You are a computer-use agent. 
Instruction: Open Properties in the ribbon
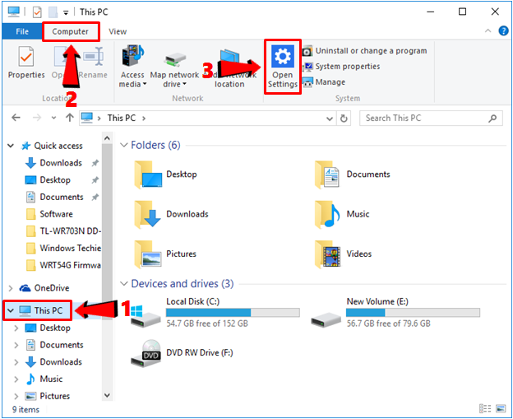26,63
